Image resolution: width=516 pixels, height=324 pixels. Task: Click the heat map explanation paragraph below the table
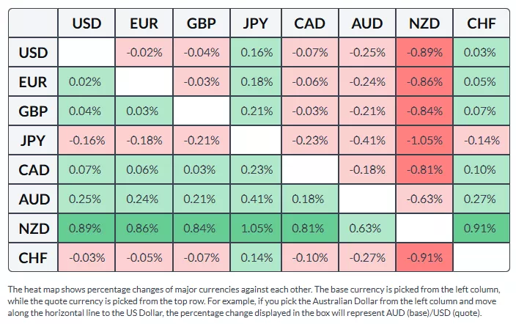[x=257, y=301]
